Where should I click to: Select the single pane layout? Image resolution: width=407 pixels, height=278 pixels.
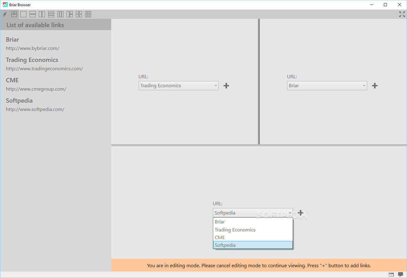point(23,14)
